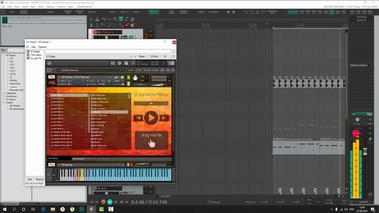Click the left arrow toolbar icon
The width and height of the screenshot is (379, 213).
pos(227,12)
